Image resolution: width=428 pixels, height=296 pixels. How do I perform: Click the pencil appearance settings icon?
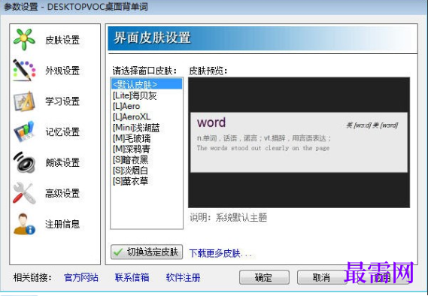click(24, 70)
